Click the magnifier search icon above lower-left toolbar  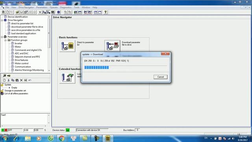[4, 75]
